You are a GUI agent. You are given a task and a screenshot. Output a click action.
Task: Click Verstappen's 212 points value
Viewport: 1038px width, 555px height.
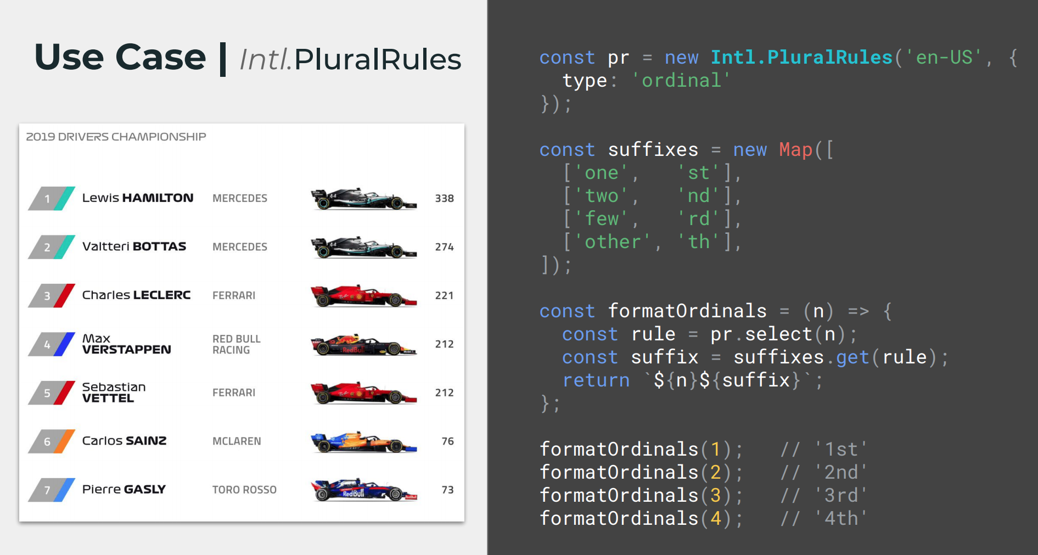(x=445, y=344)
